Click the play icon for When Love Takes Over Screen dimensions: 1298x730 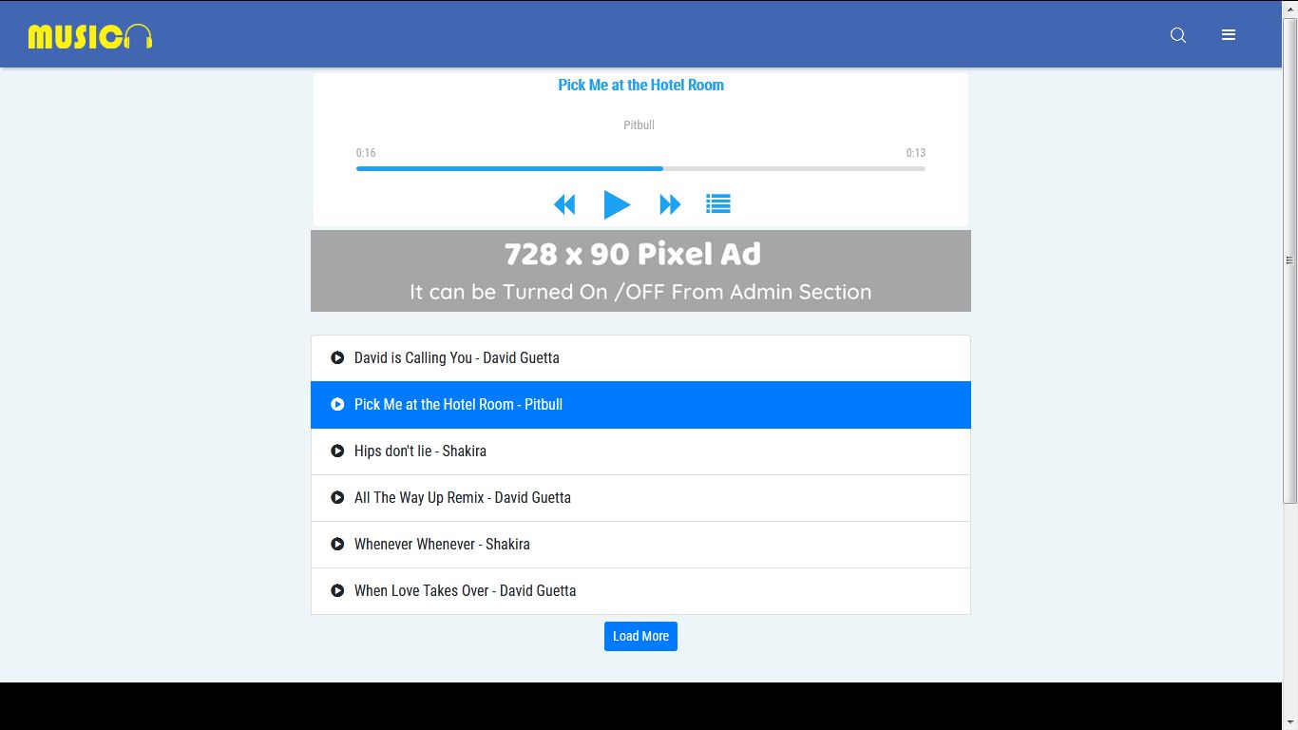(337, 590)
